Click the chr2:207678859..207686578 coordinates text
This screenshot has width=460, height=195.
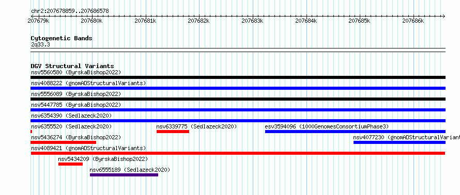point(70,11)
